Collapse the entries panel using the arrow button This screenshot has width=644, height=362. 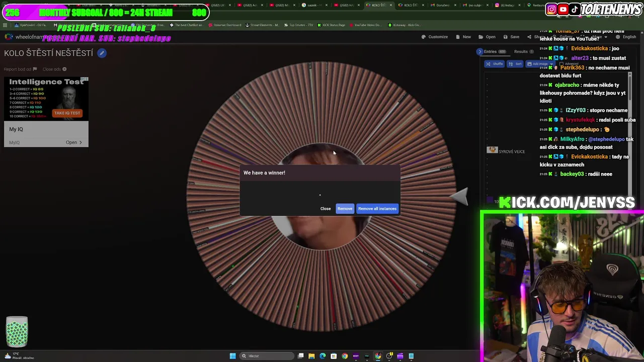(479, 51)
